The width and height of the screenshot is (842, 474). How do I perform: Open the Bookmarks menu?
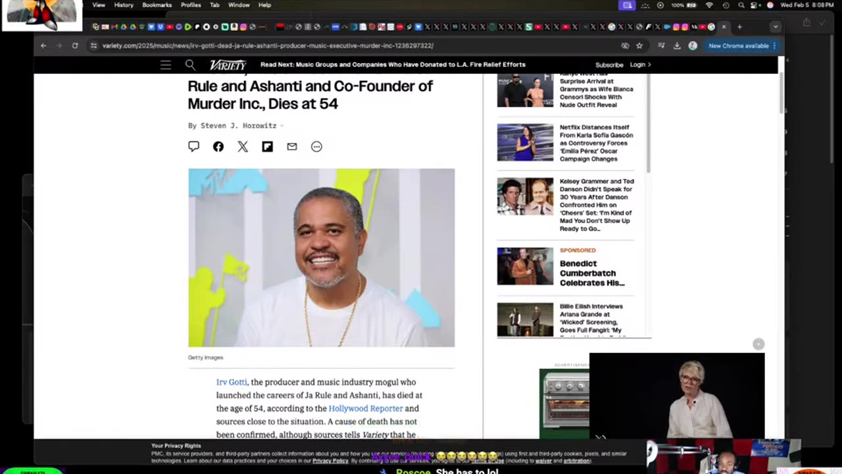point(157,5)
